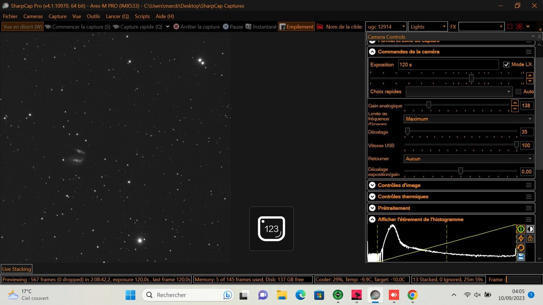Open the Cameras menu
543x305 pixels.
tap(33, 16)
